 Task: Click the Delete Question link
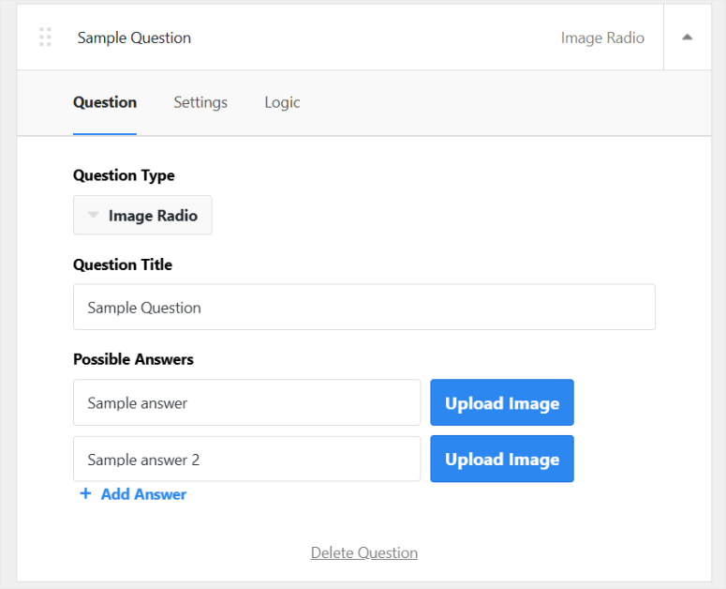coord(364,552)
